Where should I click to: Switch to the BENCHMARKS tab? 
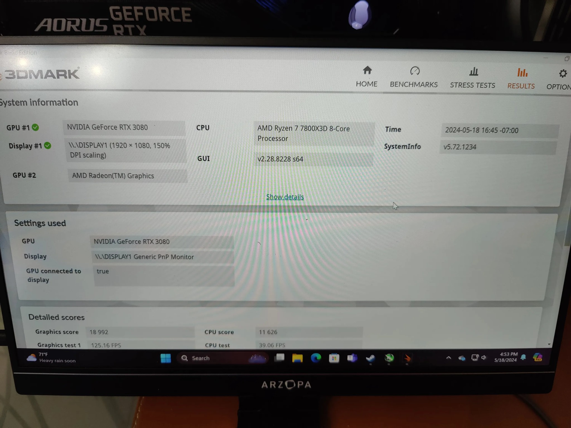coord(414,77)
